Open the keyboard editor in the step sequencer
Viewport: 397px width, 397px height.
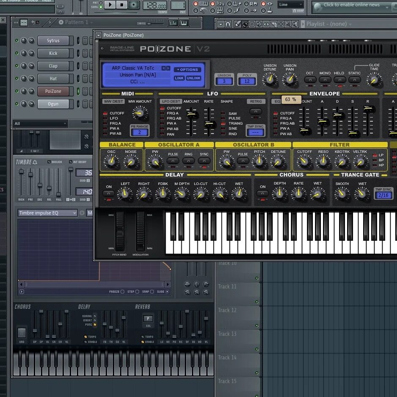point(184,23)
